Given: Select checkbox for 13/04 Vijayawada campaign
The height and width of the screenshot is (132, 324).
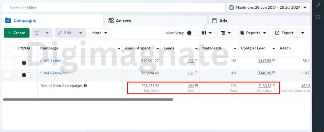Looking at the screenshot, I should 8,75.
